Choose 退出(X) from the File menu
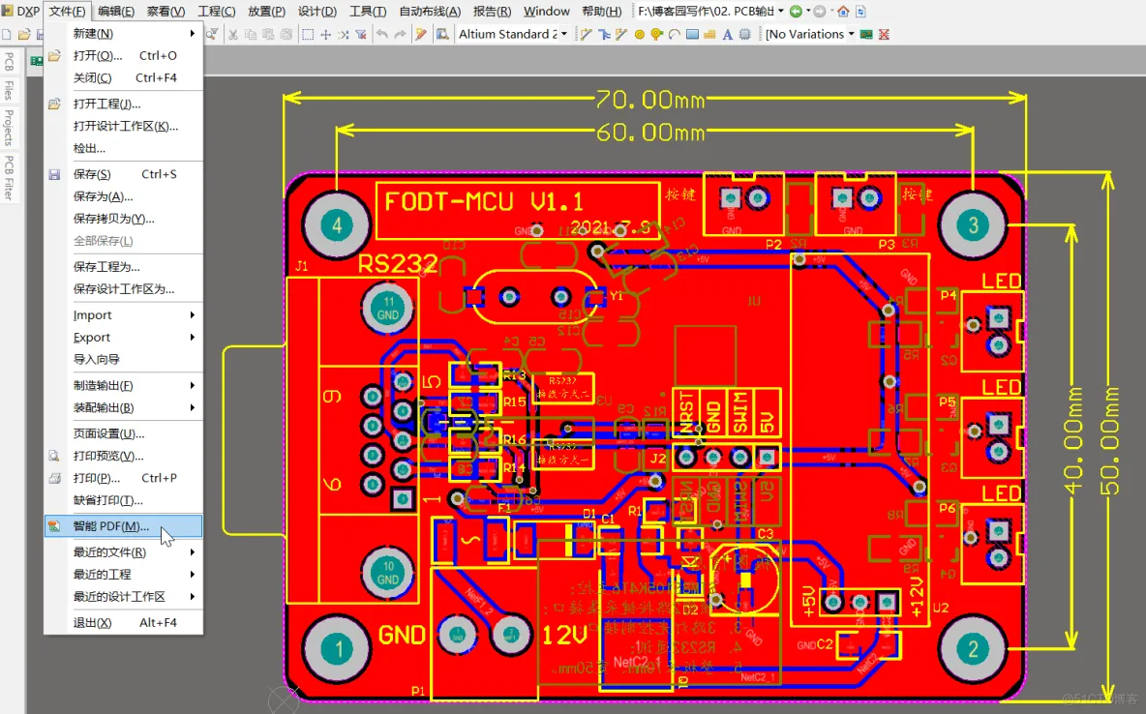The width and height of the screenshot is (1146, 714). [124, 623]
